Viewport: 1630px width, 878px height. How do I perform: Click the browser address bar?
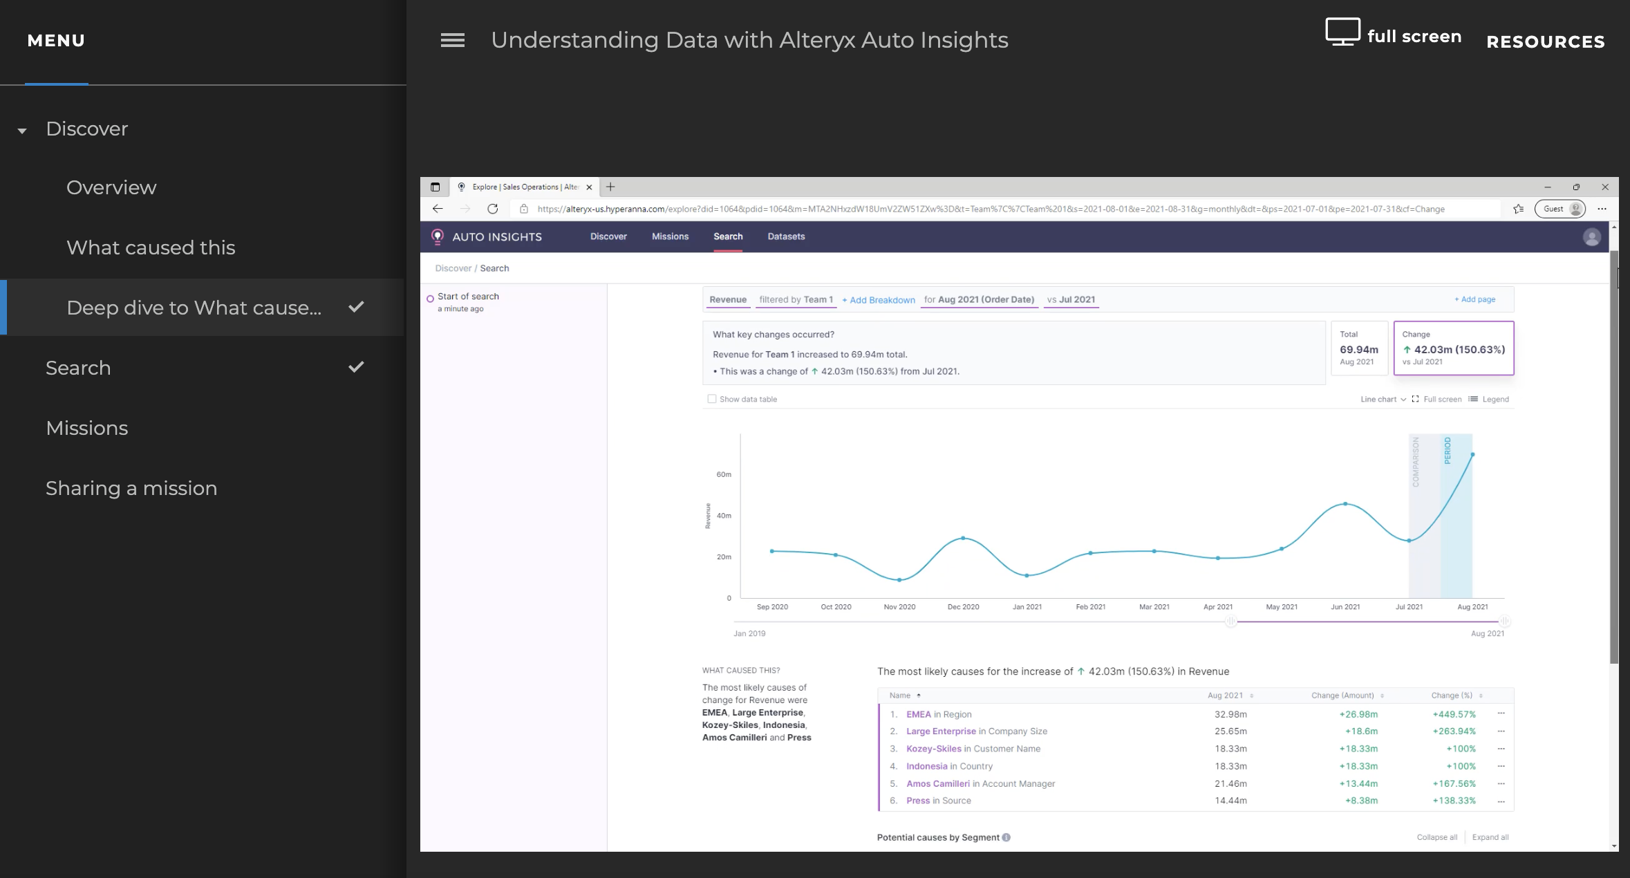968,209
